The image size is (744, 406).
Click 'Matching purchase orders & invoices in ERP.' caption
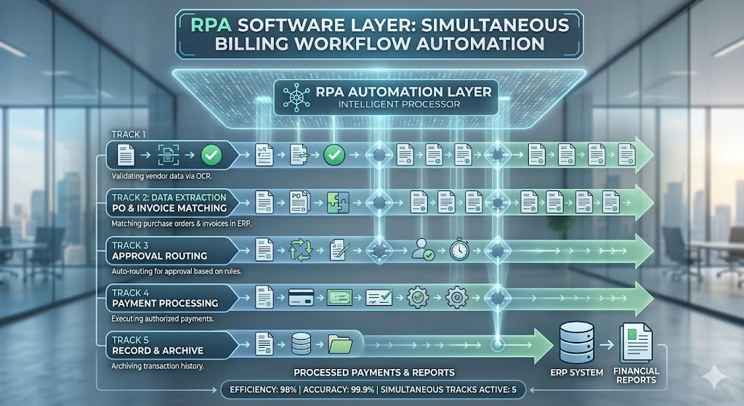(x=182, y=224)
